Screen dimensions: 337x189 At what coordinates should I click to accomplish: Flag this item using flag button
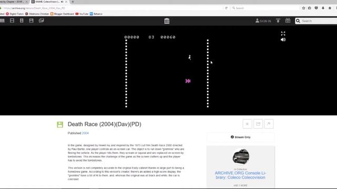[x=269, y=124]
